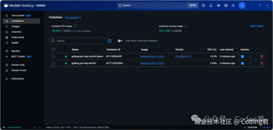Click the Docker Desktop logo
This screenshot has width=273, height=130.
click(19, 5)
